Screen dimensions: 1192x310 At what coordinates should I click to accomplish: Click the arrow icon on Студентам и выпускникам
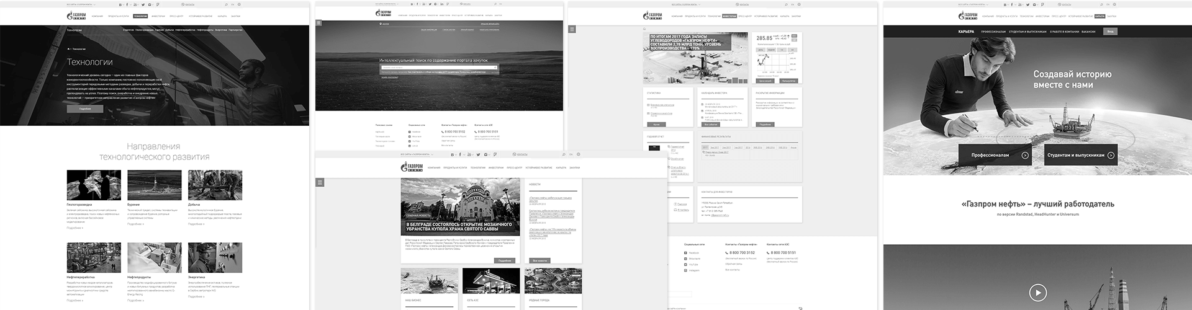(x=1111, y=156)
